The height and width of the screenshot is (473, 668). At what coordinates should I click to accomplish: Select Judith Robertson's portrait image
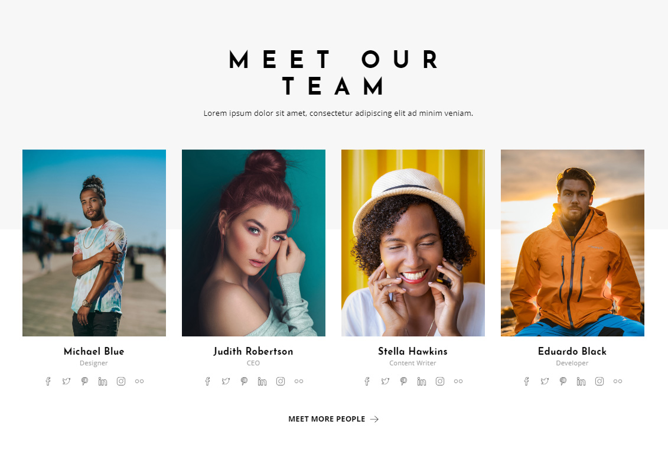[x=253, y=242]
